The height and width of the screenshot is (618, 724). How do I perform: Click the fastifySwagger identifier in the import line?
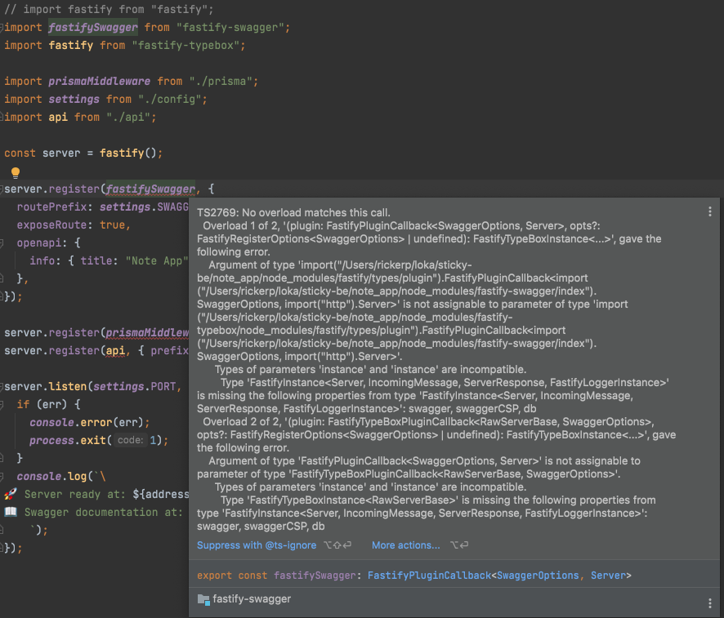93,28
